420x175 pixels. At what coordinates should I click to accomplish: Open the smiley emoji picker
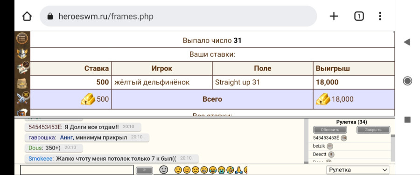[164, 170]
